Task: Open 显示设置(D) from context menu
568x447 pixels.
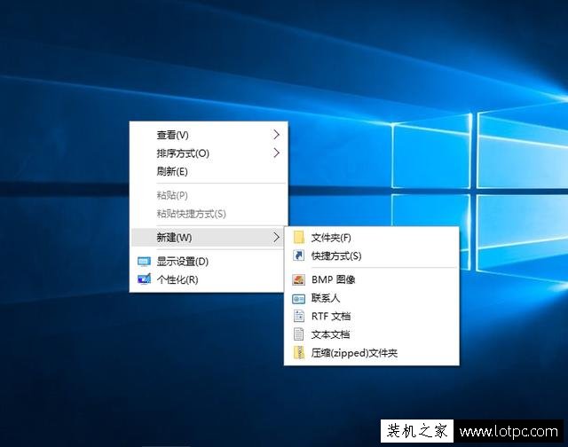Action: click(x=209, y=262)
